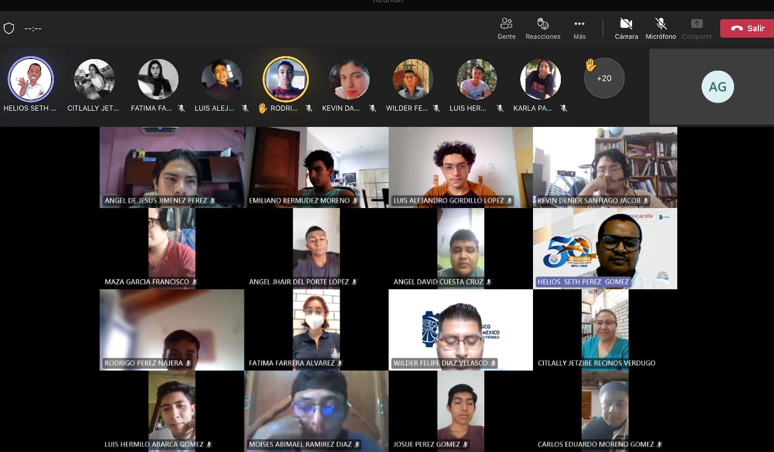Click mic icon beside Rodrigo Perez Najera
Screen dimensions: 774x452
point(188,363)
